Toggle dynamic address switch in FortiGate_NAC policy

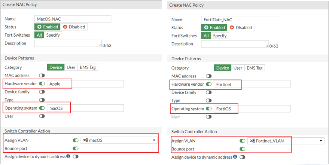click(242, 157)
